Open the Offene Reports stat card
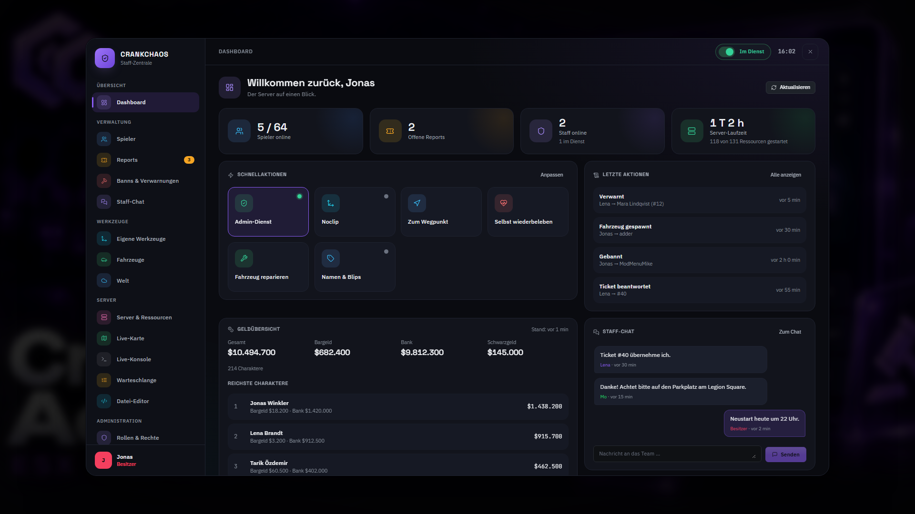The image size is (915, 514). coord(442,131)
